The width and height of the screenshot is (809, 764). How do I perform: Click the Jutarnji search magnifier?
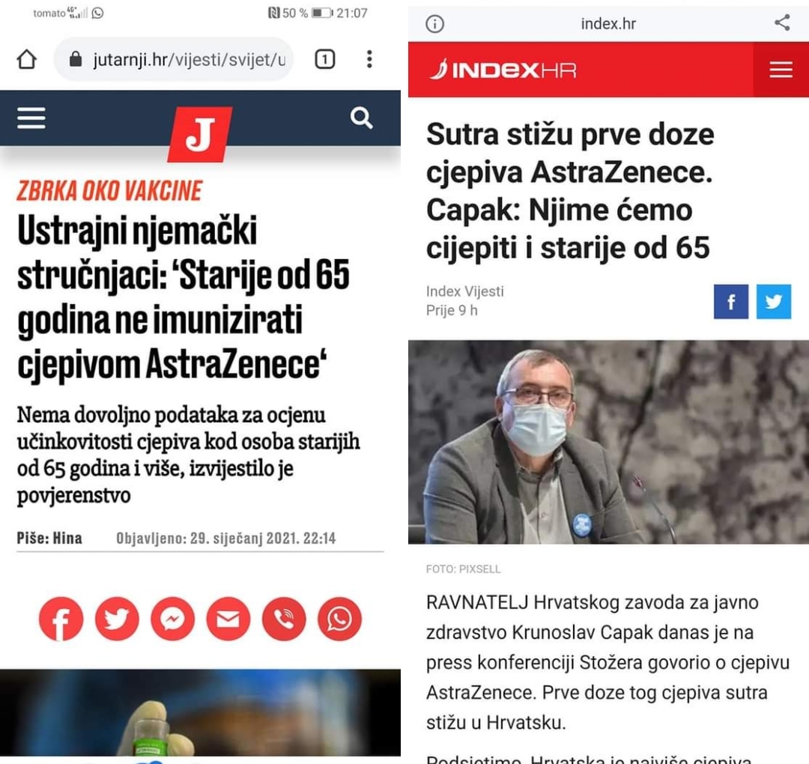pos(361,118)
